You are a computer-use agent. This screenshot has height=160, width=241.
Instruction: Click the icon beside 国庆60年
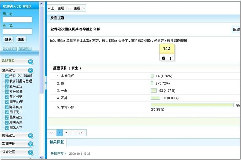[x=7, y=102]
